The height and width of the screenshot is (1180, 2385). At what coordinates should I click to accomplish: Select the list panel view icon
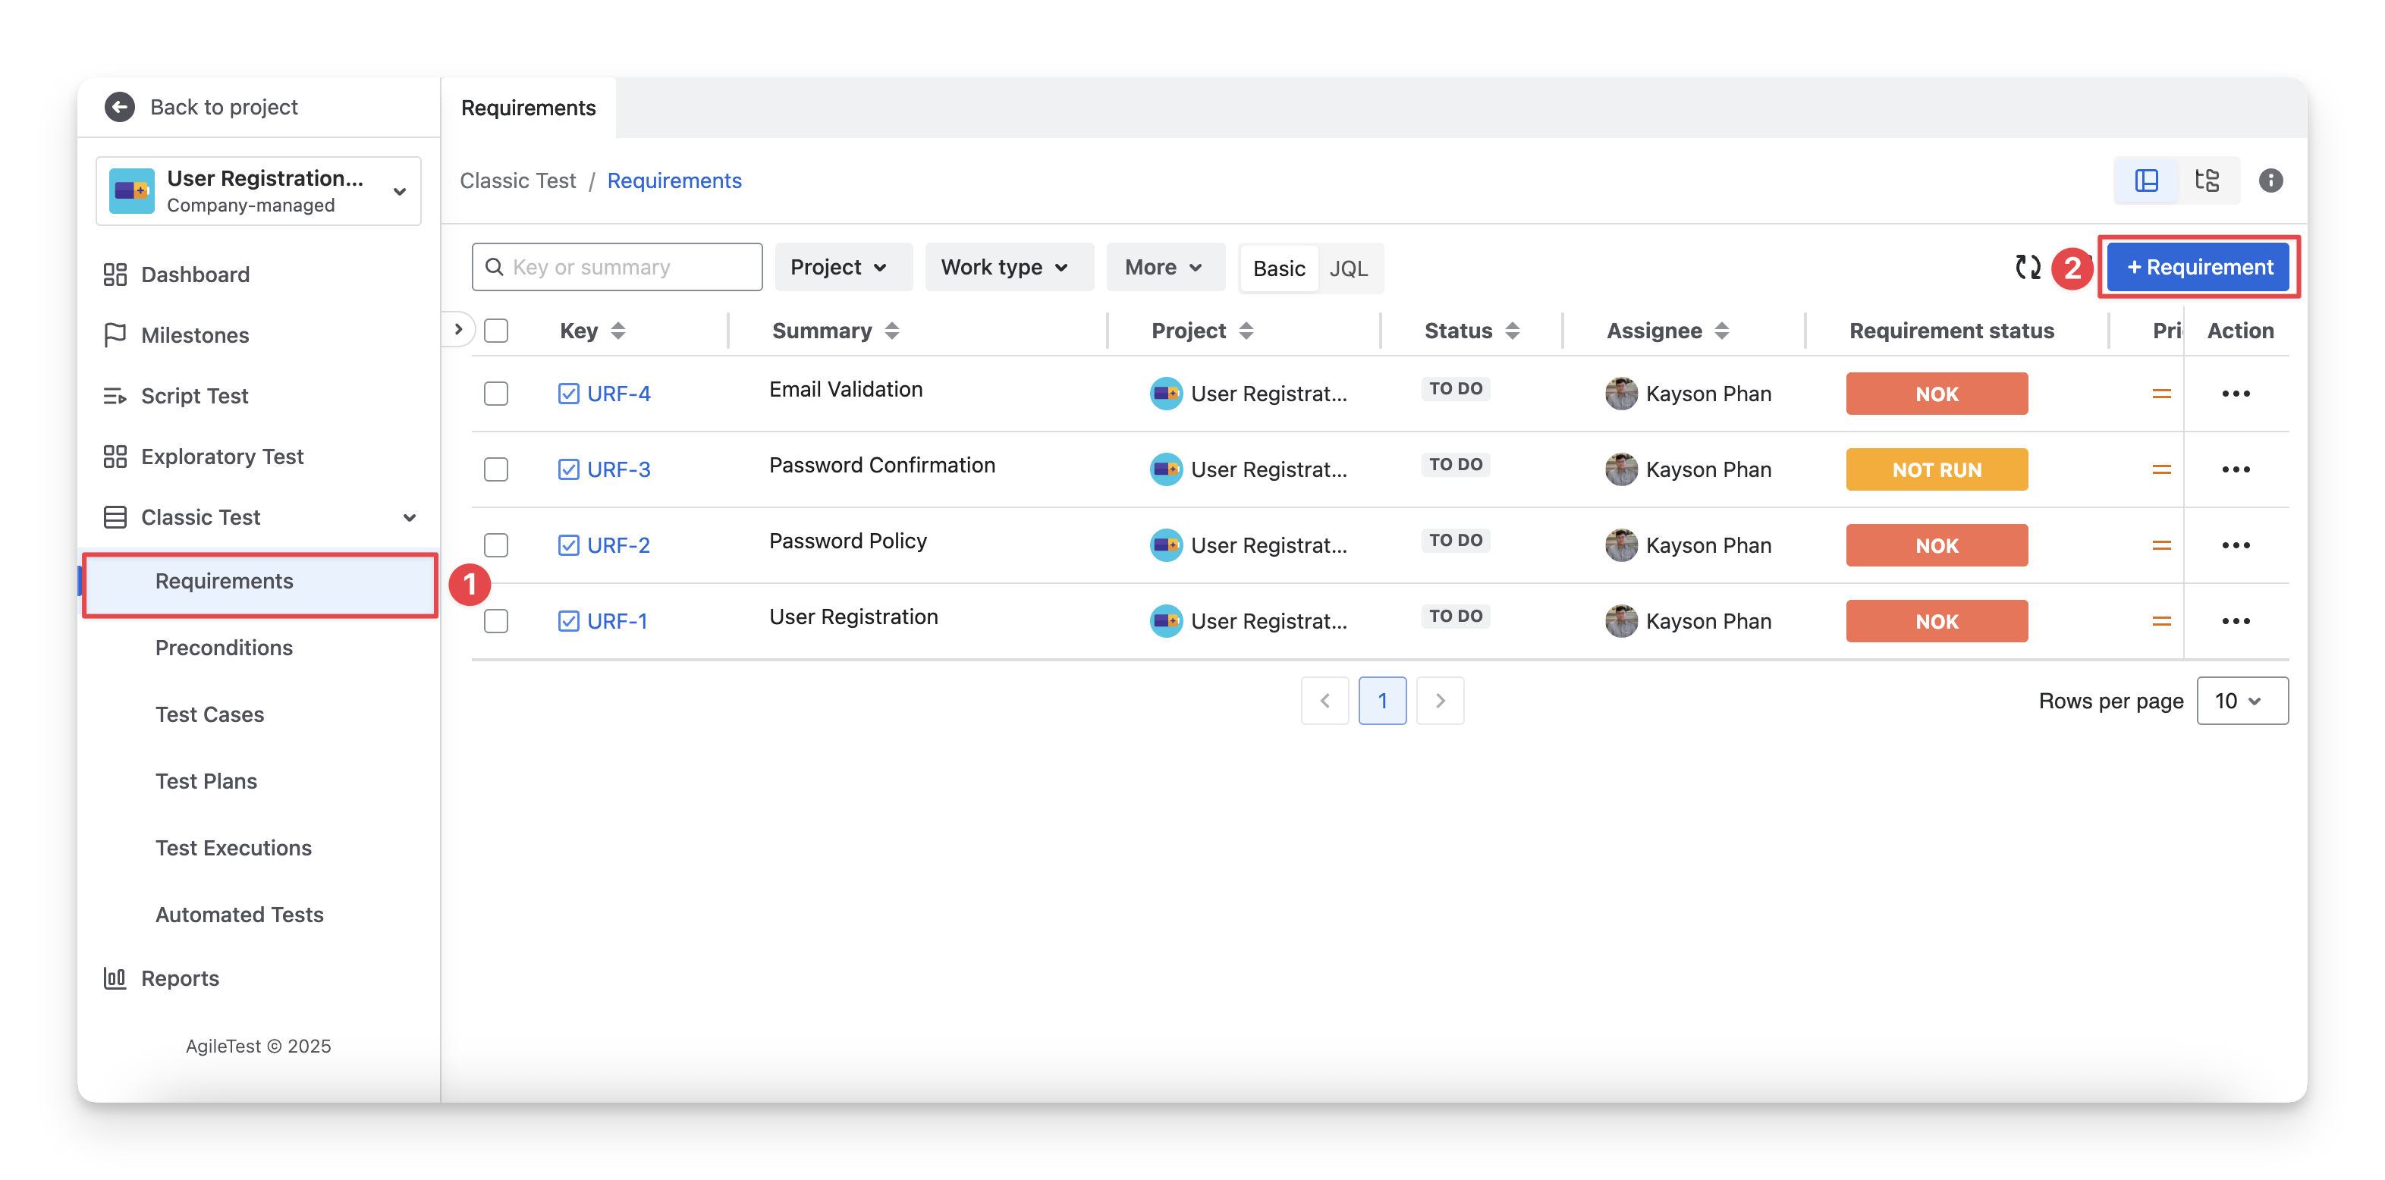point(2146,180)
